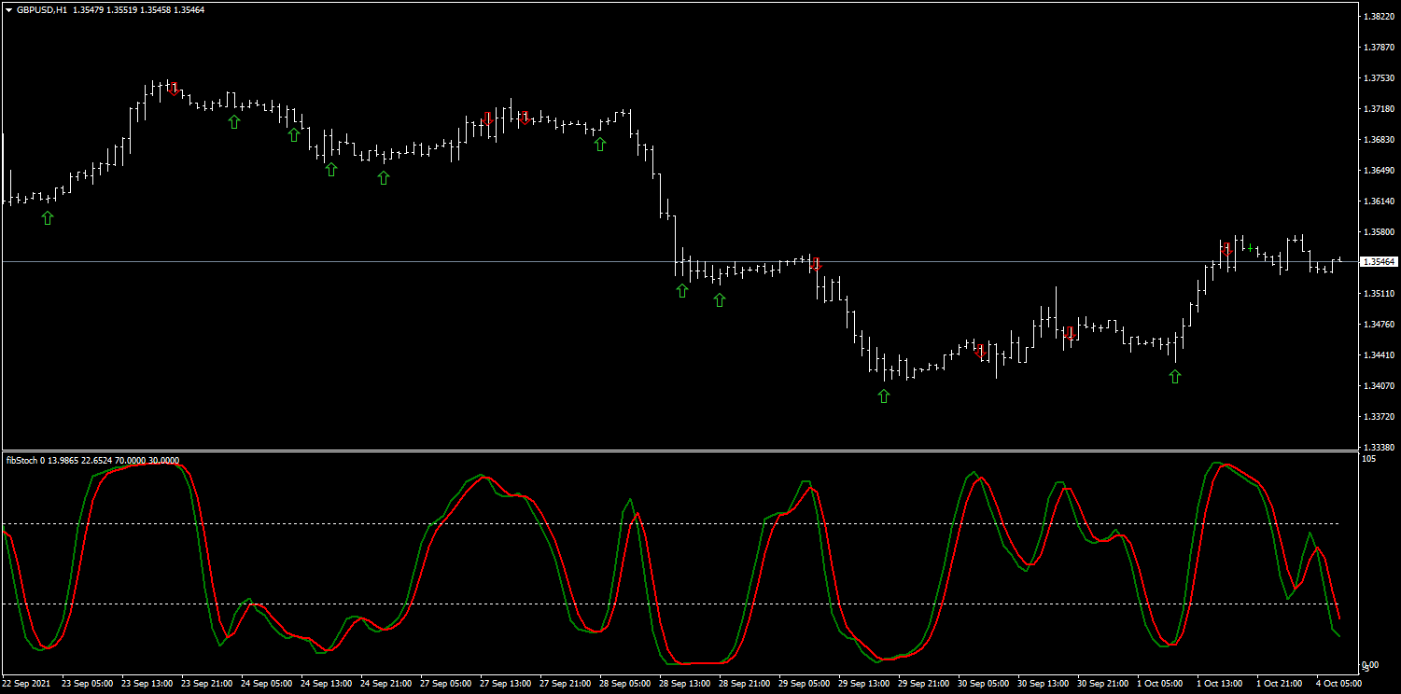
Task: Click the first green buy arrow after the 28 Sep drop
Action: tap(682, 291)
